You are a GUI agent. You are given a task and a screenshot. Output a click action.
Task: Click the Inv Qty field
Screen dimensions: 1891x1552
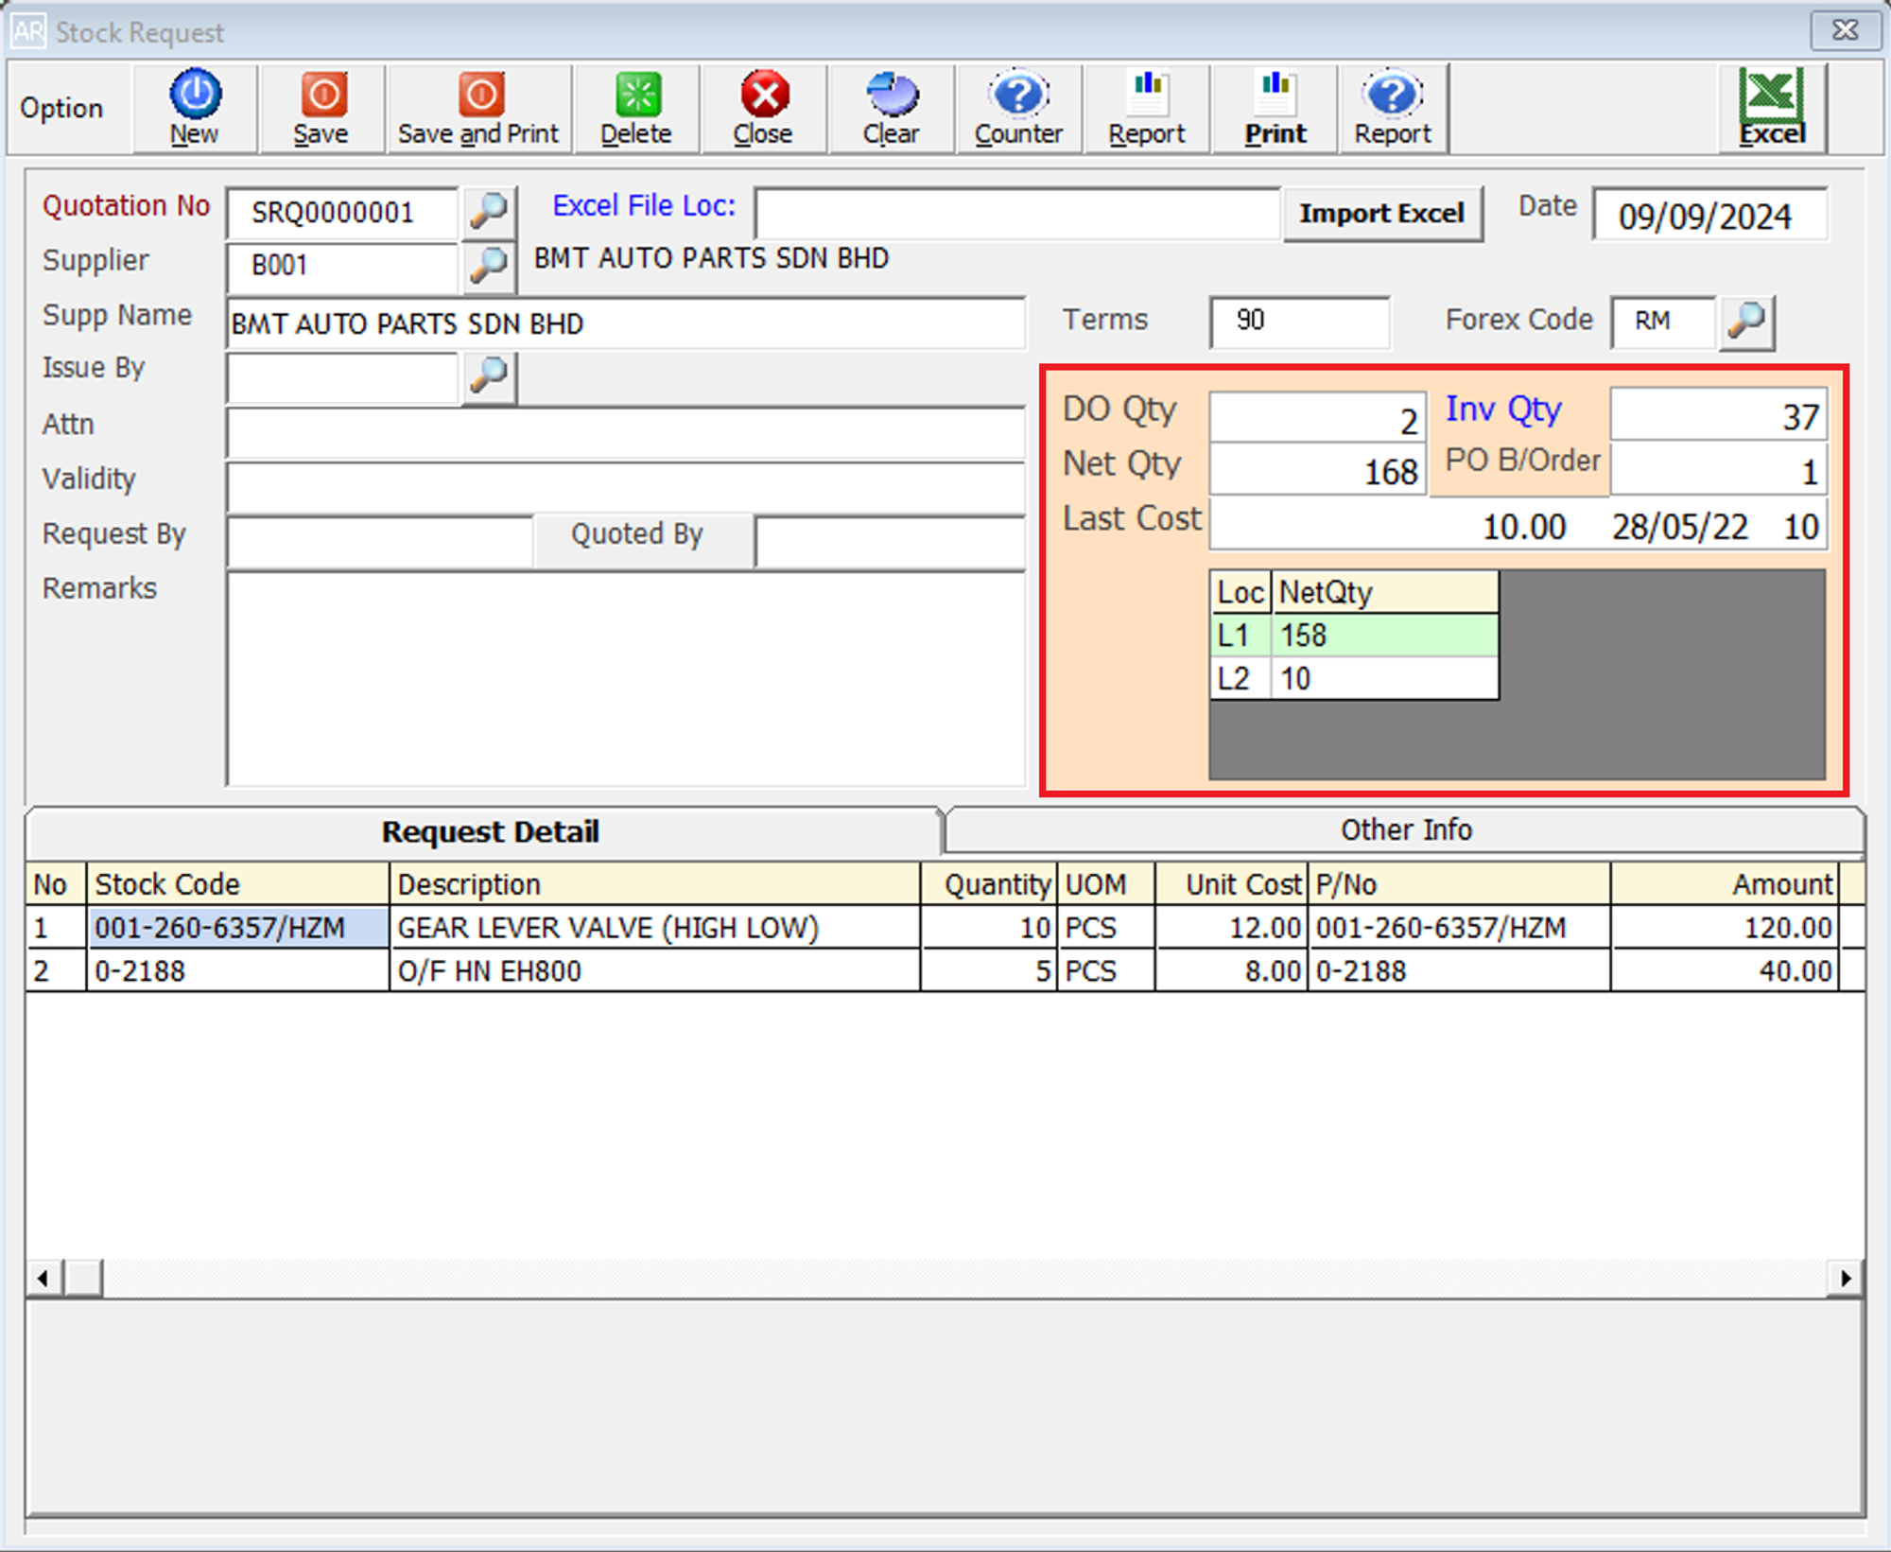[1718, 414]
